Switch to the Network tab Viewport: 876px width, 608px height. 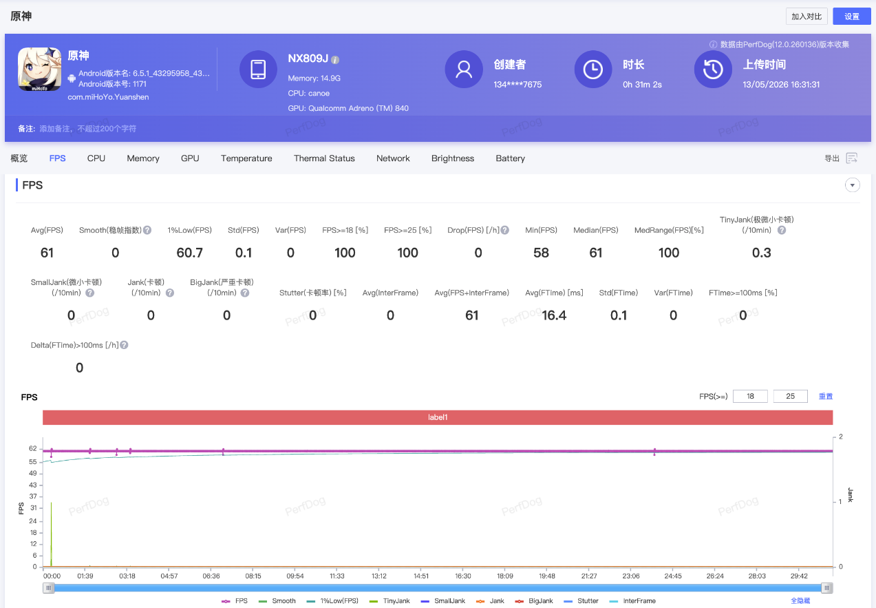tap(393, 158)
